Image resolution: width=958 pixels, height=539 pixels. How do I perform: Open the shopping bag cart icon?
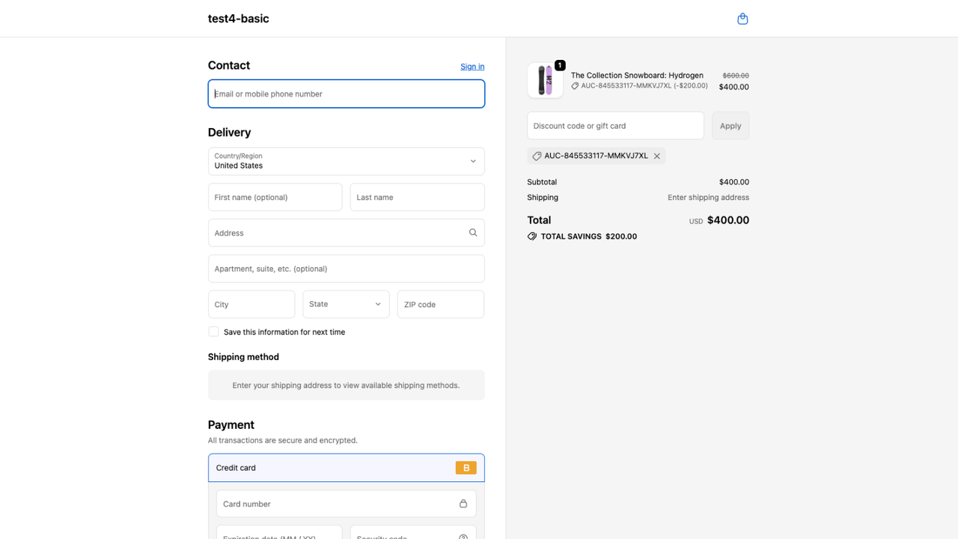click(742, 19)
